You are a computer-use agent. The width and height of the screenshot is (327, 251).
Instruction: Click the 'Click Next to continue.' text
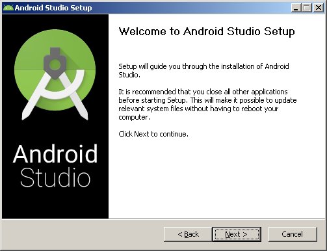click(153, 134)
